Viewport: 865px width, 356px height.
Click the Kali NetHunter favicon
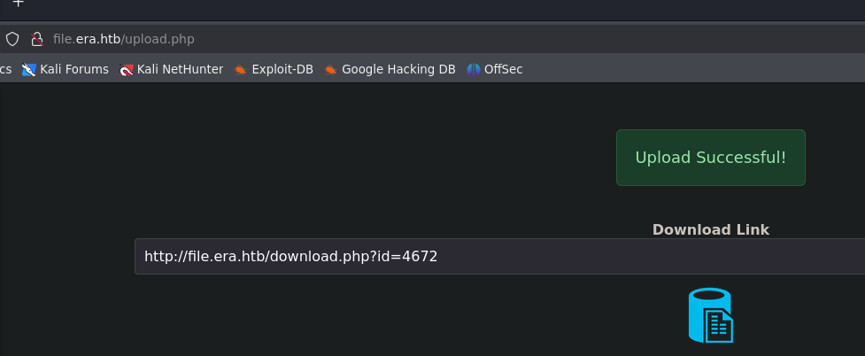point(127,70)
